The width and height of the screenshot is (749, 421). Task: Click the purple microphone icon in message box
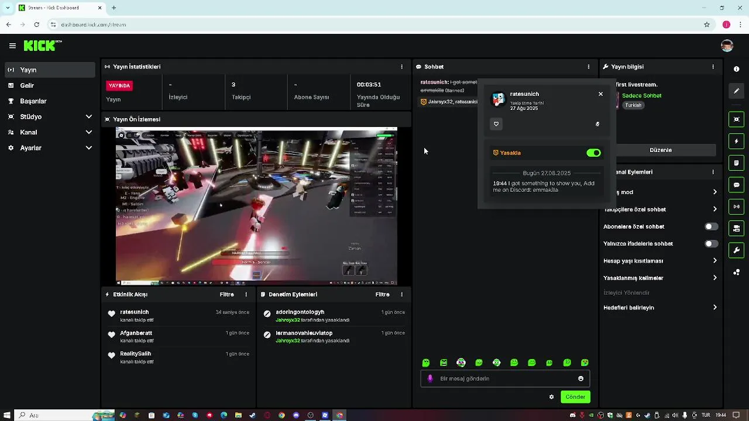pyautogui.click(x=430, y=378)
